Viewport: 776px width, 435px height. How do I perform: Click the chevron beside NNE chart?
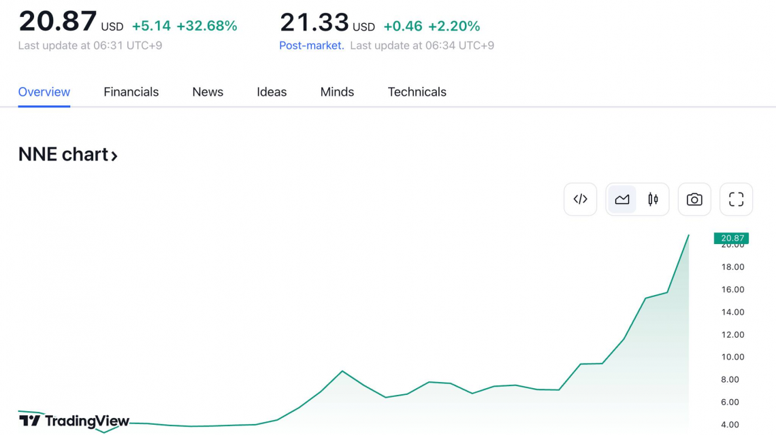pyautogui.click(x=114, y=156)
